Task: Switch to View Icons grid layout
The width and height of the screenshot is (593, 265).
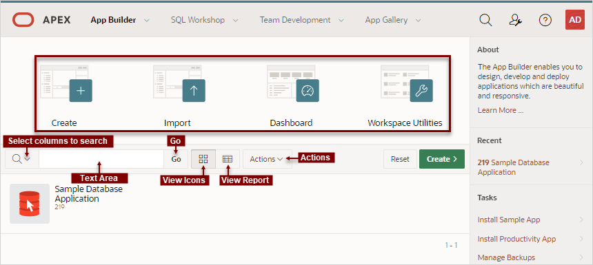Action: pyautogui.click(x=203, y=159)
